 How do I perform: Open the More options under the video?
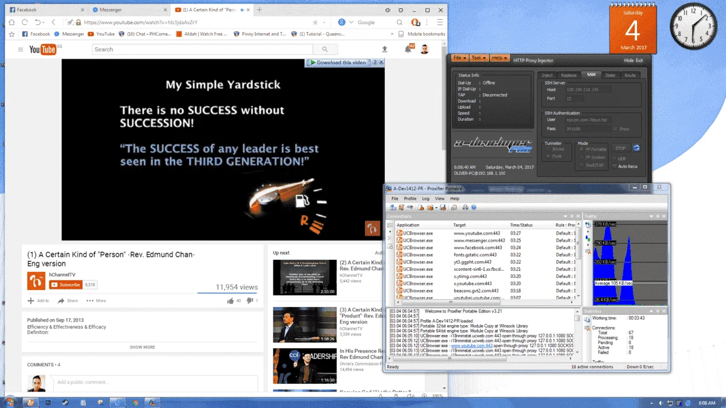[x=96, y=300]
